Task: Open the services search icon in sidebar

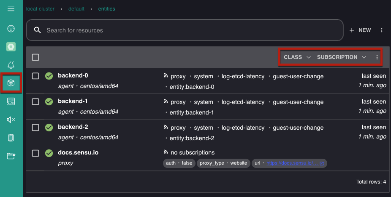Action: pos(11,101)
